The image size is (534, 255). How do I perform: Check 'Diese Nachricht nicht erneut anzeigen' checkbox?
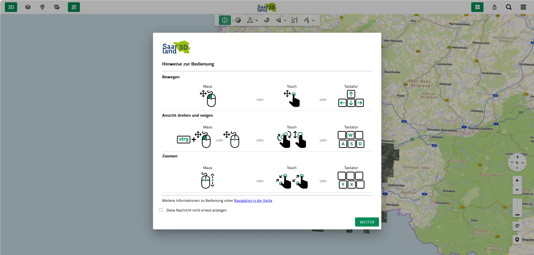click(x=161, y=210)
